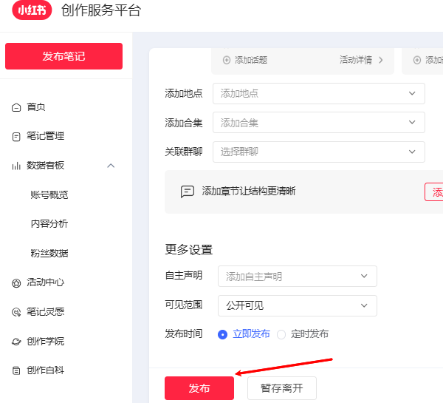Image resolution: width=443 pixels, height=403 pixels.
Task: Open 笔记灵感 in the sidebar
Action: (x=45, y=312)
